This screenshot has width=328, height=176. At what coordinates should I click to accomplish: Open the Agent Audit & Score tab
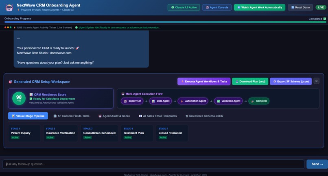114,116
